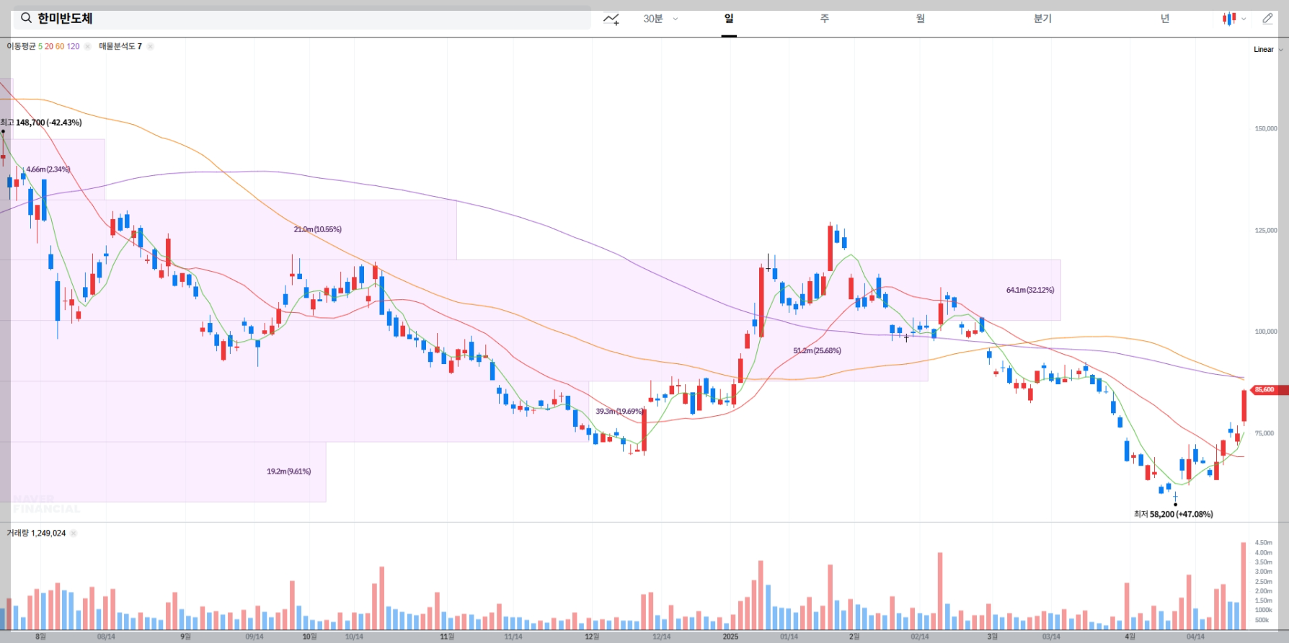The width and height of the screenshot is (1289, 643).
Task: Click the 100,000 price axis label
Action: (1266, 332)
